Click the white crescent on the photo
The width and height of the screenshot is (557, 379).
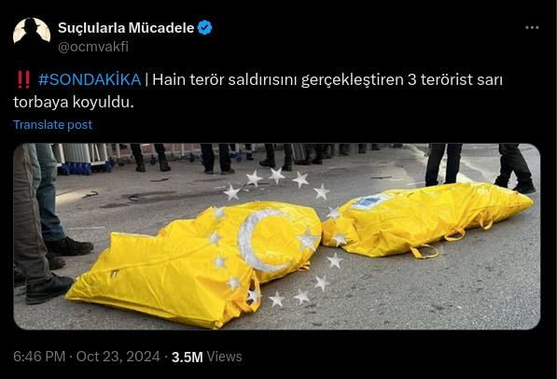click(x=261, y=240)
